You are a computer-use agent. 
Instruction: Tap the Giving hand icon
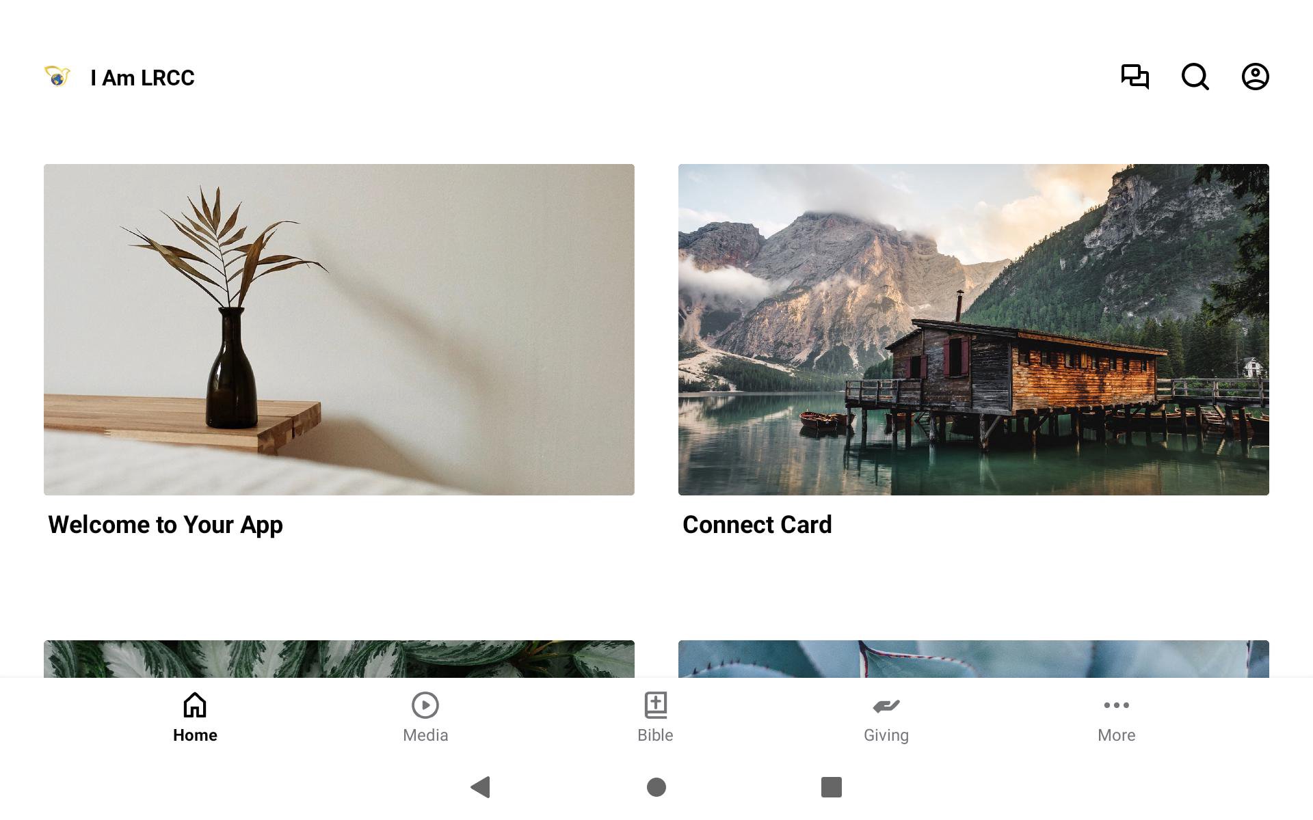point(886,705)
